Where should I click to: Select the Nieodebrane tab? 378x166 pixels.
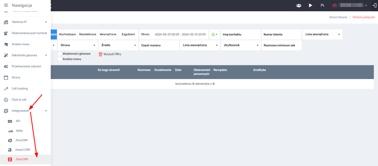[x=88, y=34]
